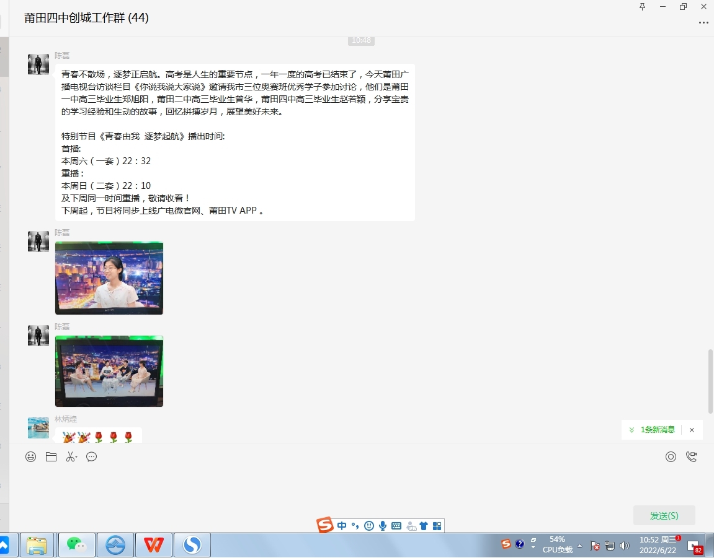Open chat info three-dots menu
The height and width of the screenshot is (558, 714).
coord(703,23)
